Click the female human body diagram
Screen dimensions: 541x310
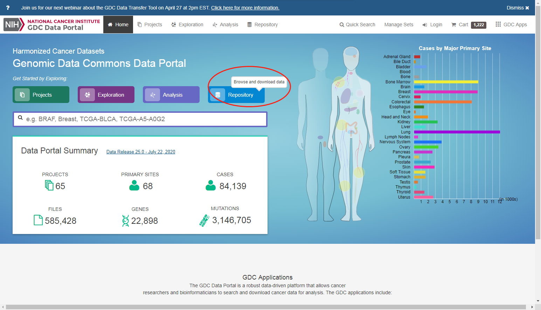(351, 133)
